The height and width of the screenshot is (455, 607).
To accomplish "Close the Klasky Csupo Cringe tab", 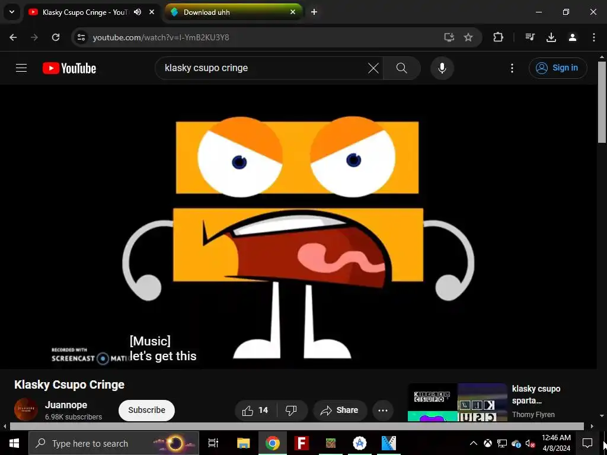I will pyautogui.click(x=152, y=12).
